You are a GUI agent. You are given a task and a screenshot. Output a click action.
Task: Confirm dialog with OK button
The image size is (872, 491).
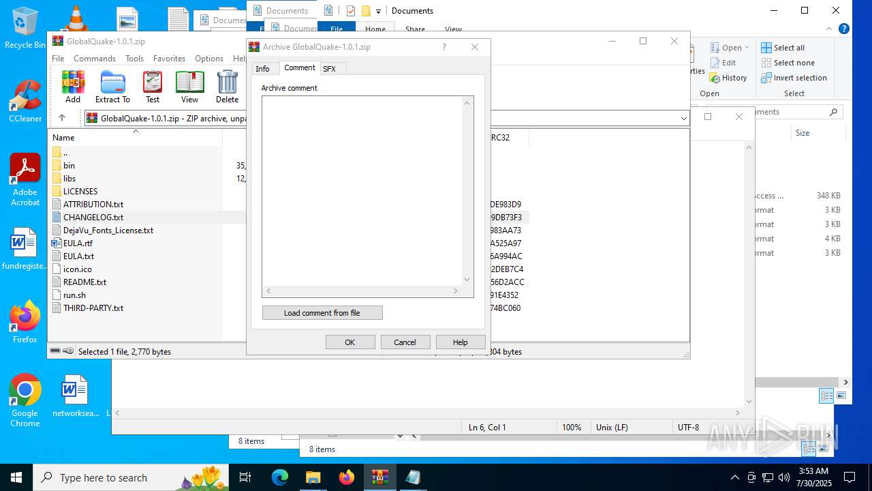(x=350, y=342)
